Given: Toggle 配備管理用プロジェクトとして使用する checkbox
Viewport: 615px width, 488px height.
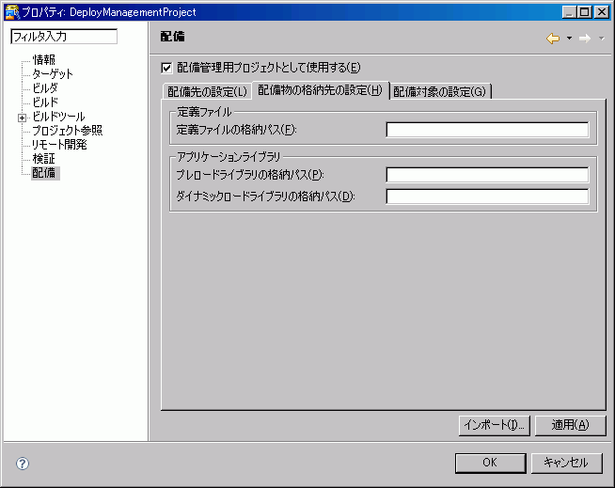Looking at the screenshot, I should pos(166,68).
